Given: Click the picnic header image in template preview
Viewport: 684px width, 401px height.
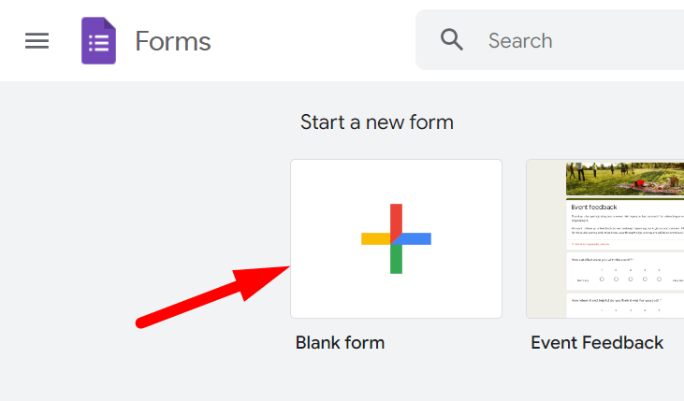Looking at the screenshot, I should tap(624, 178).
